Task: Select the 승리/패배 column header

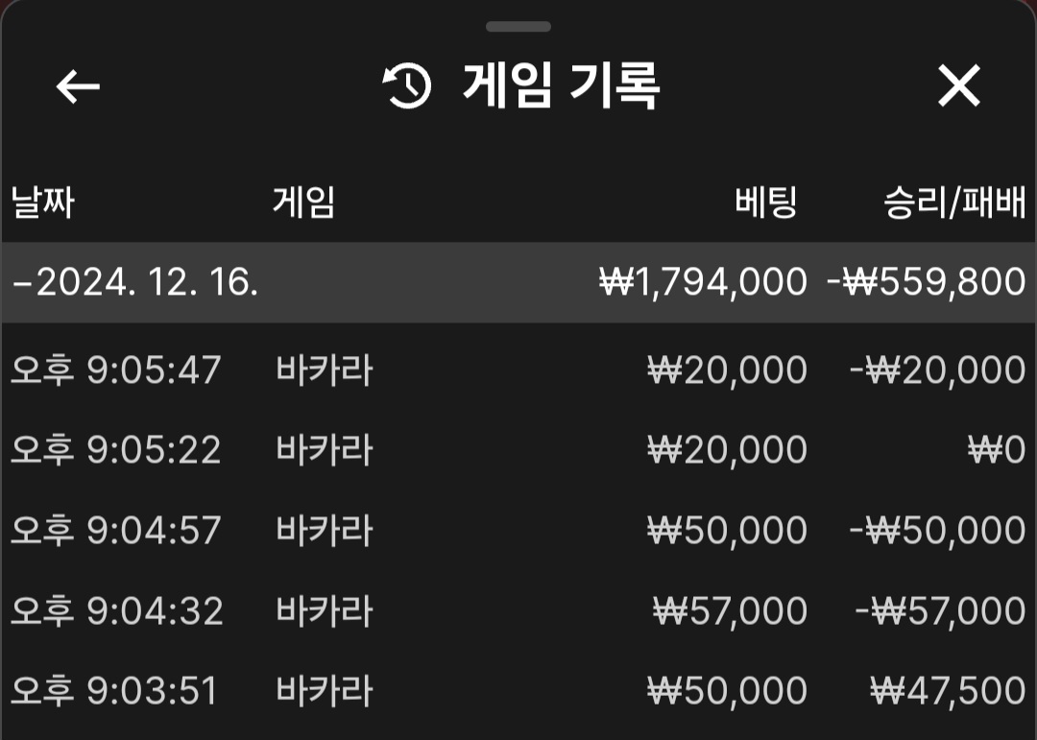Action: tap(954, 202)
